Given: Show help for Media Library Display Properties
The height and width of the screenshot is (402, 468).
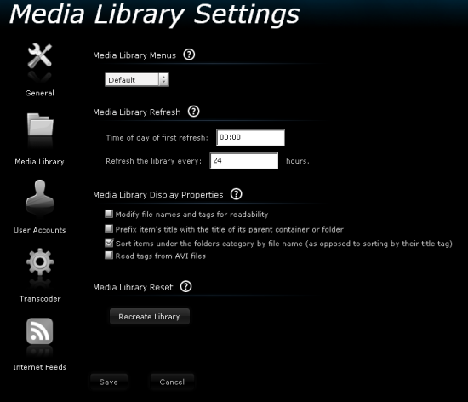Looking at the screenshot, I should point(236,194).
